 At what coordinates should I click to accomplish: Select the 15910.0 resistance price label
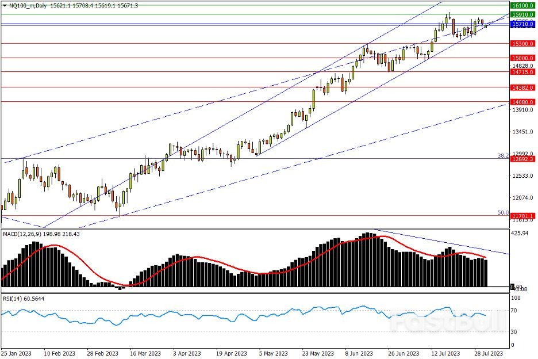pos(523,14)
